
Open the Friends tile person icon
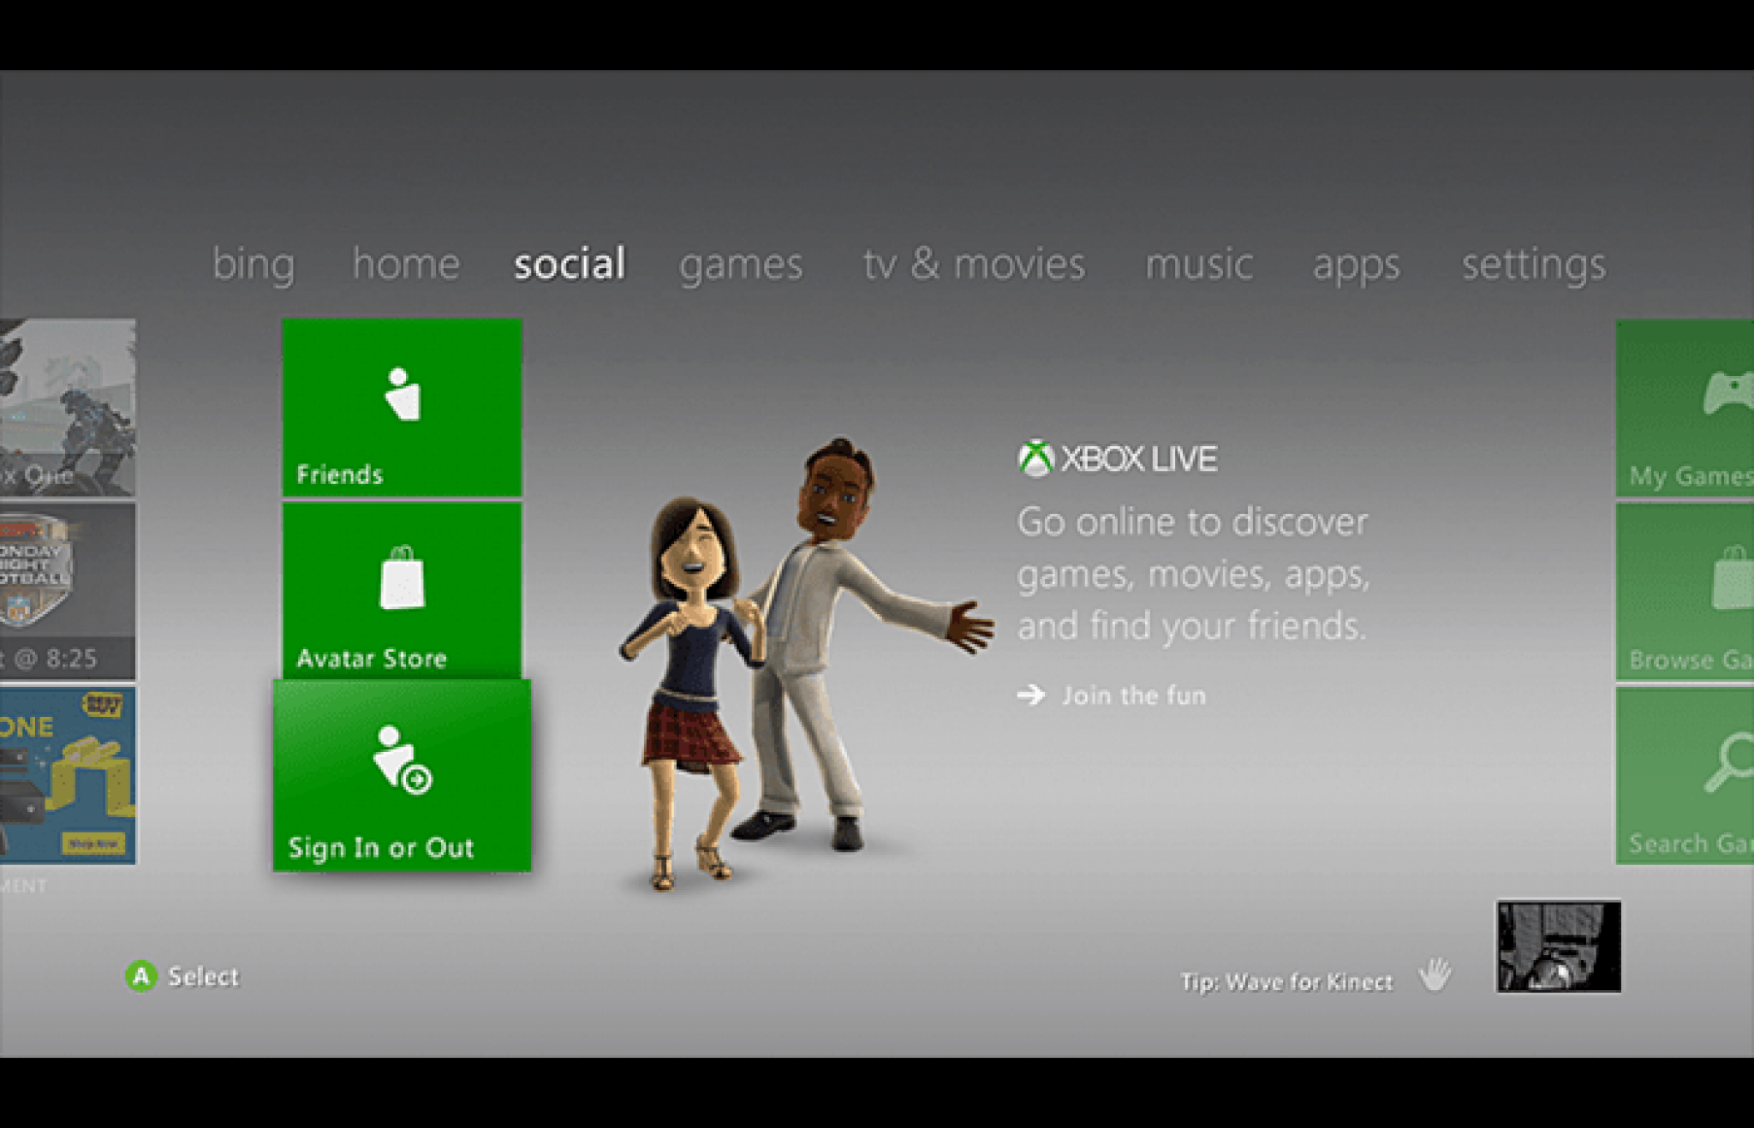point(403,394)
